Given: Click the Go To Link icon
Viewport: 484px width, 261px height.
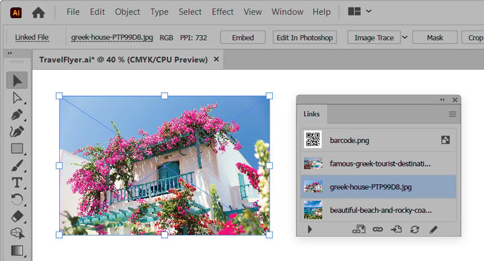Looking at the screenshot, I should (x=396, y=229).
